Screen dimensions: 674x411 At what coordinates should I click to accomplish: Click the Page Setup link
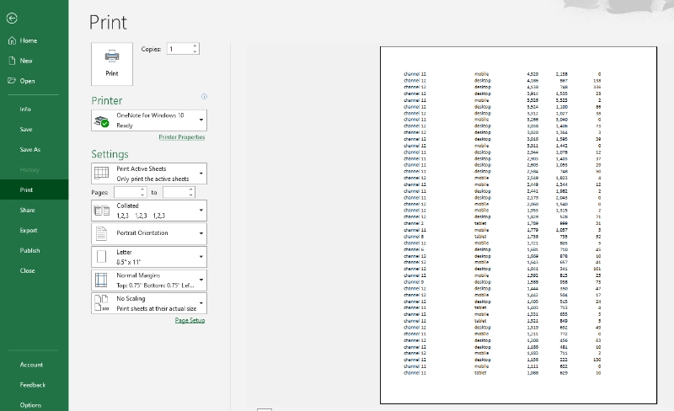pyautogui.click(x=190, y=320)
